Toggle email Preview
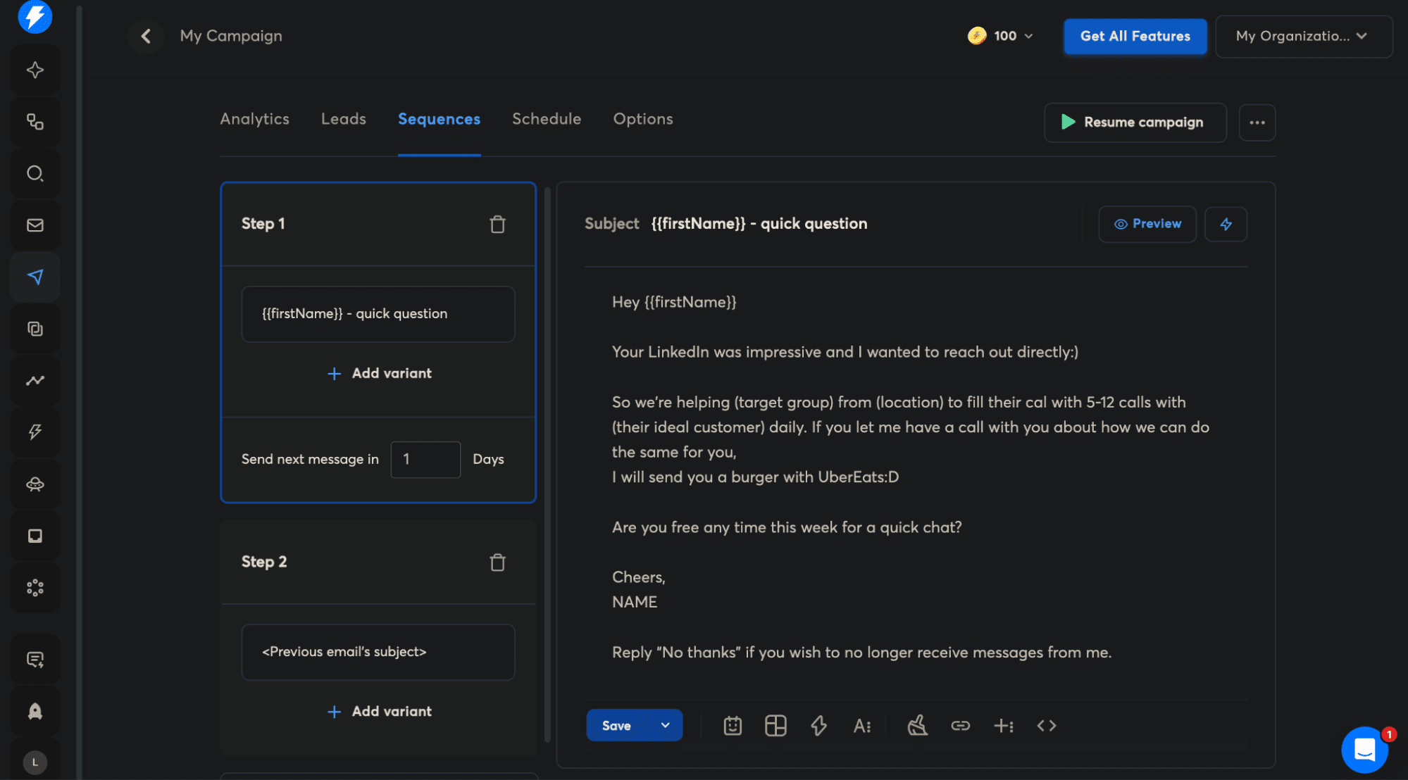This screenshot has height=780, width=1408. click(1147, 224)
